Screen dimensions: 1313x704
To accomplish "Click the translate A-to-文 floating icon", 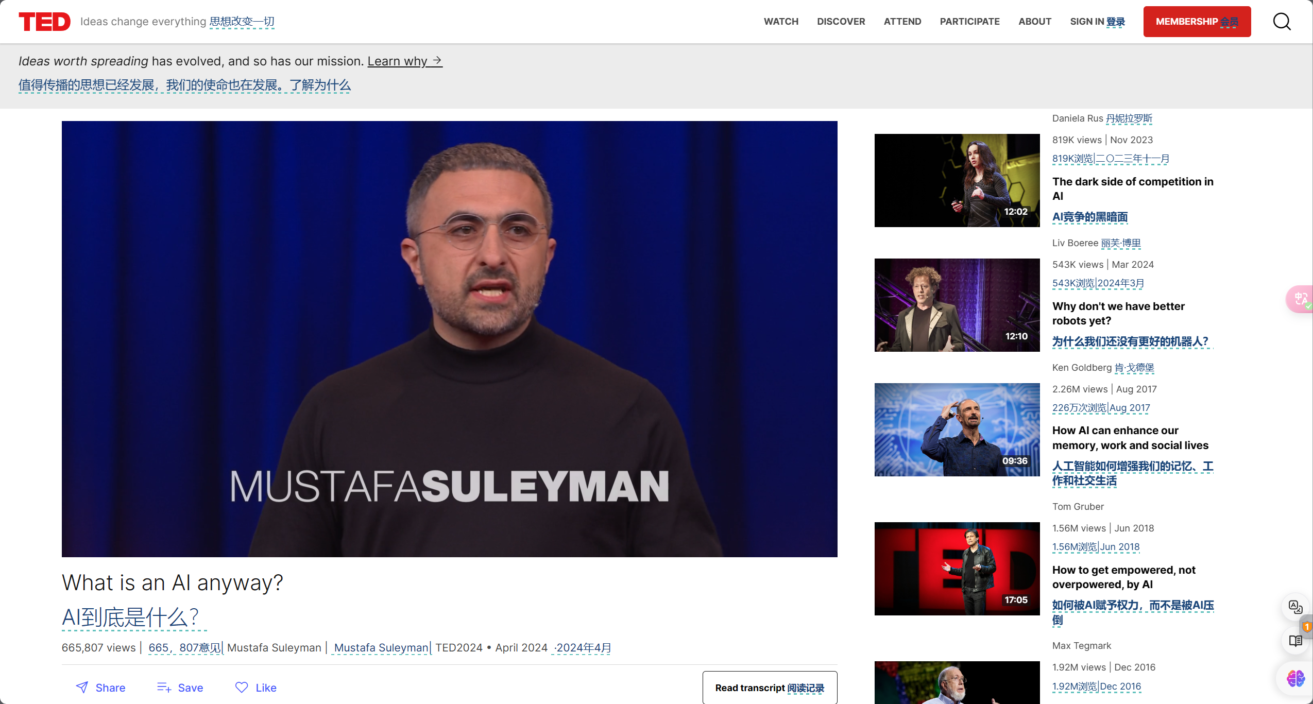I will click(1295, 607).
